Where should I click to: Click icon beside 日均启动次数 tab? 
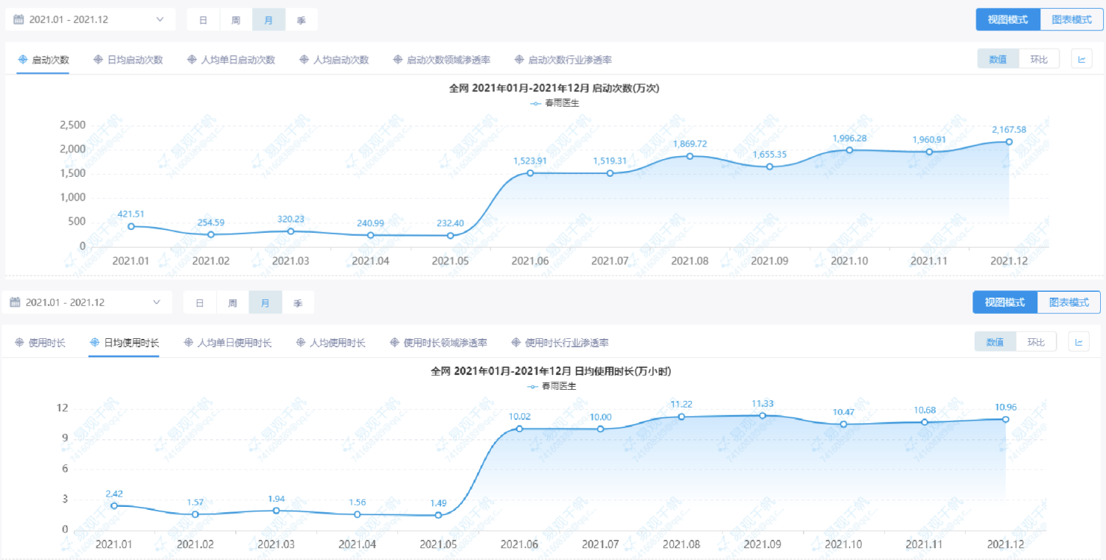pyautogui.click(x=98, y=60)
